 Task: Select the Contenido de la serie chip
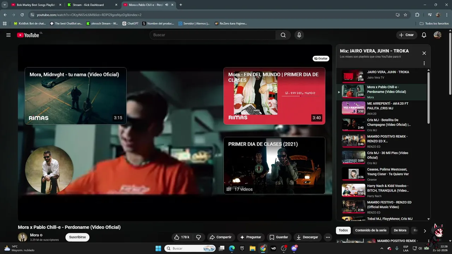point(371,230)
